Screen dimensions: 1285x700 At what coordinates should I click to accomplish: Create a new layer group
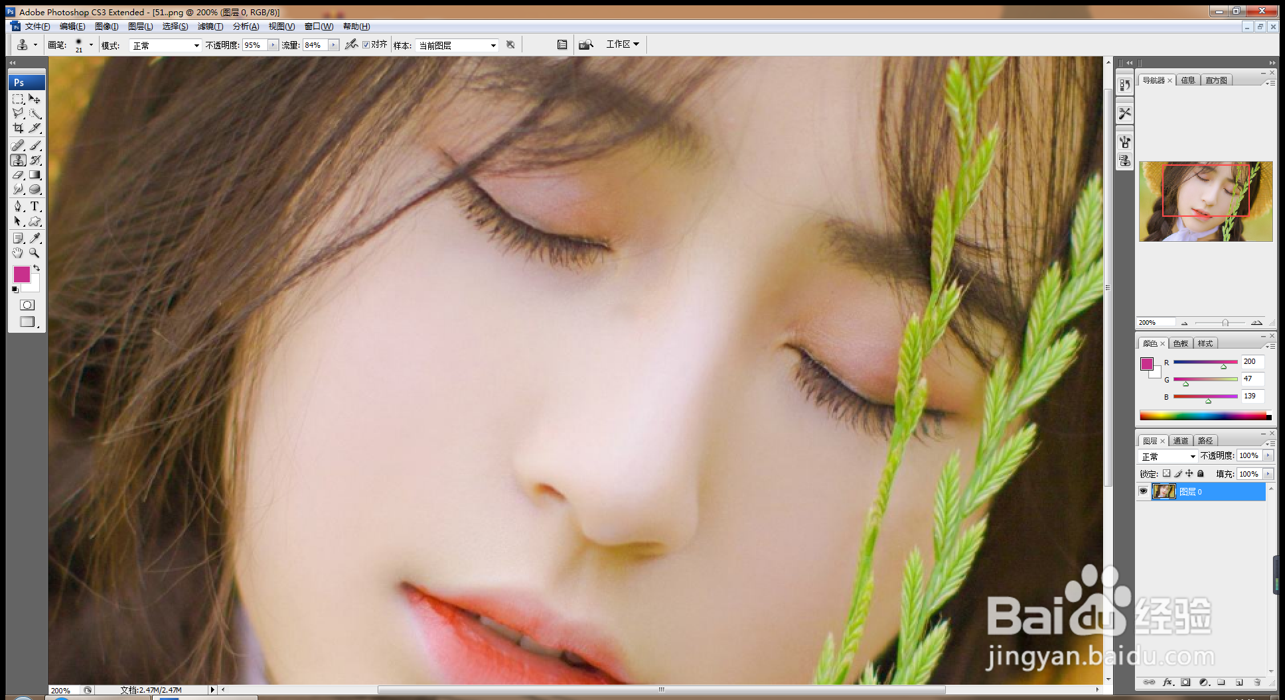(x=1221, y=682)
